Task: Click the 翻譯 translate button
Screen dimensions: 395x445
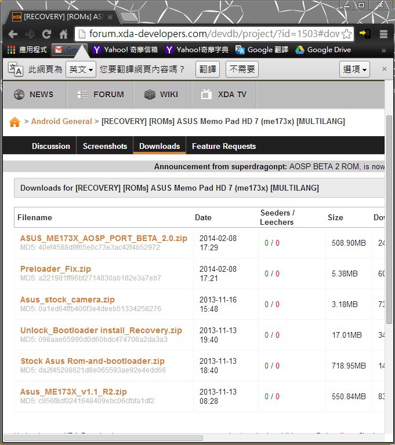Action: pyautogui.click(x=208, y=70)
